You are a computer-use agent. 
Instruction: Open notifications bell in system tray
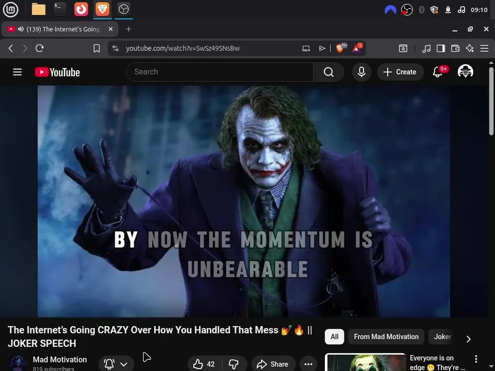pyautogui.click(x=448, y=10)
